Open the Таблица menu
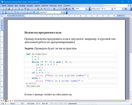Viewport: 132px width, 105px height. tap(45, 6)
